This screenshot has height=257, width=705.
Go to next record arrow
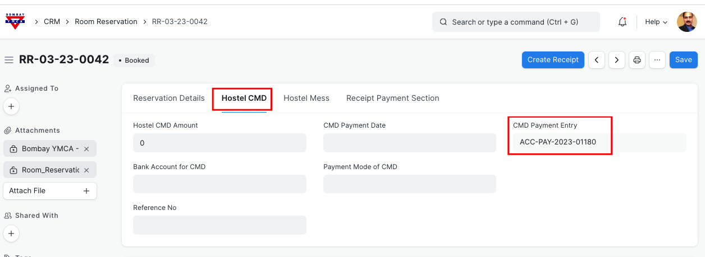(x=617, y=60)
